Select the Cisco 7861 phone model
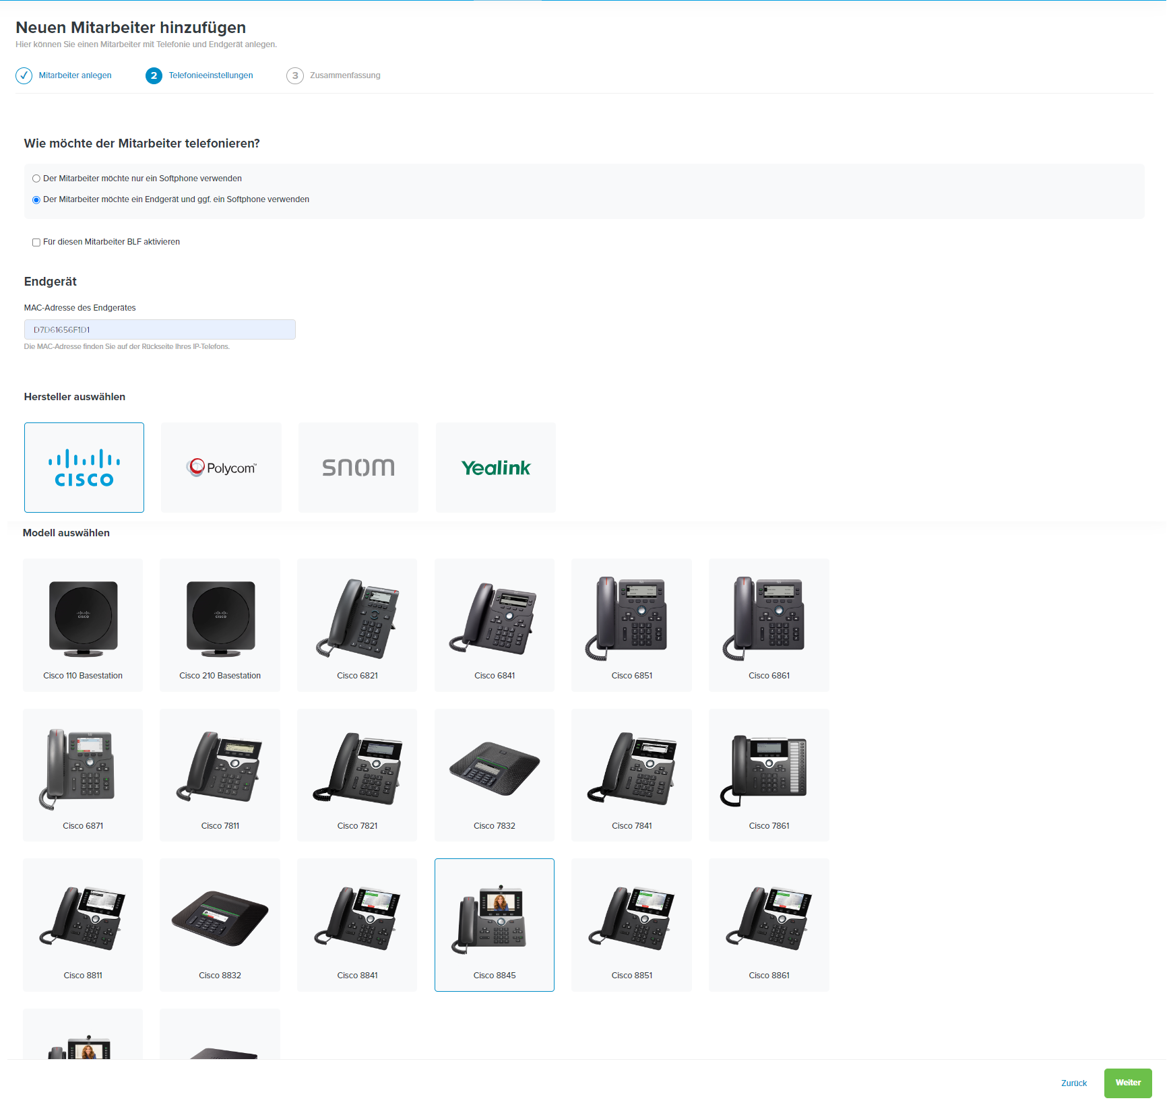1169x1111 pixels. [x=769, y=775]
